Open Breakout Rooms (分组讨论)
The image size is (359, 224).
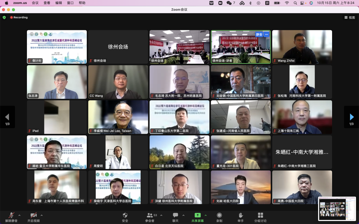[x=260, y=215]
